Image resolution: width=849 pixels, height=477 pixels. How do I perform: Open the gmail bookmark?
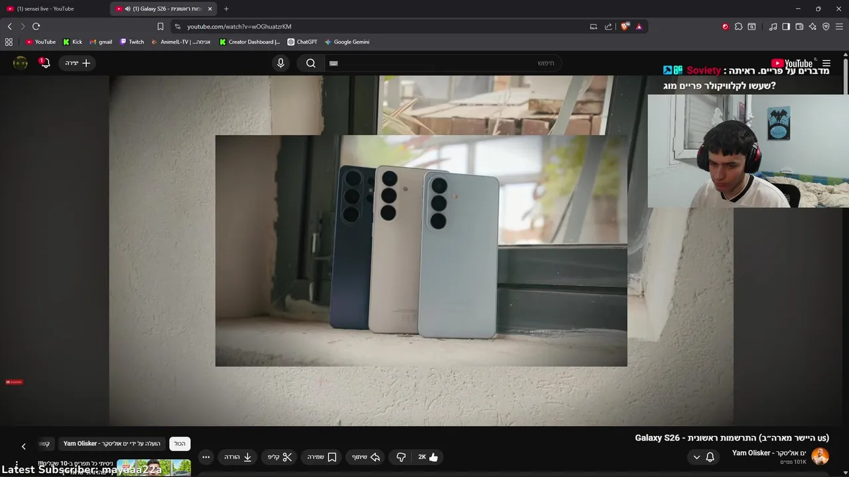[101, 42]
